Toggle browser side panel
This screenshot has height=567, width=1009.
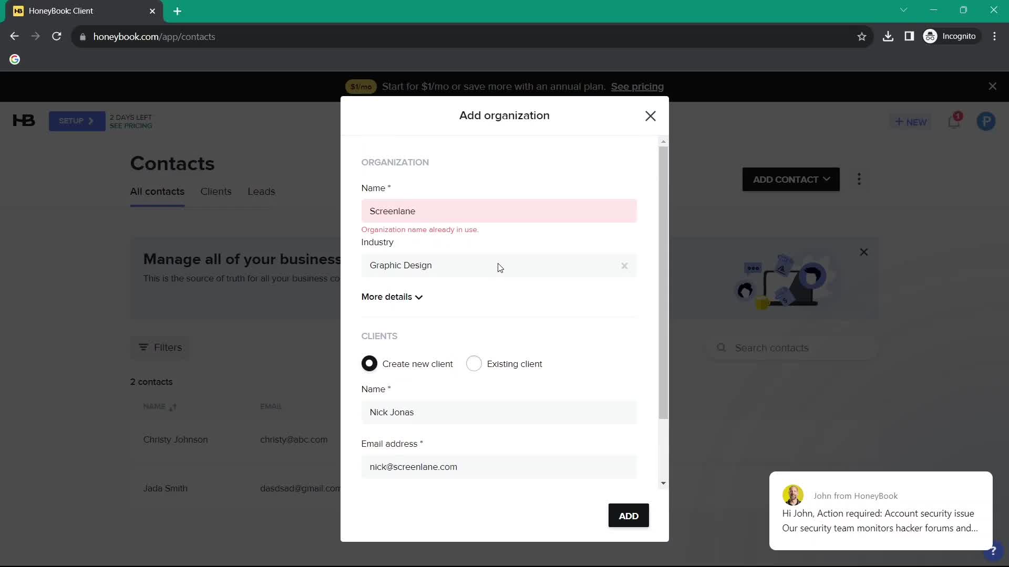(909, 37)
